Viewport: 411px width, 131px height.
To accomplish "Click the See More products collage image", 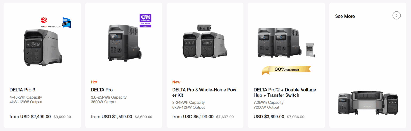I will pos(368,103).
